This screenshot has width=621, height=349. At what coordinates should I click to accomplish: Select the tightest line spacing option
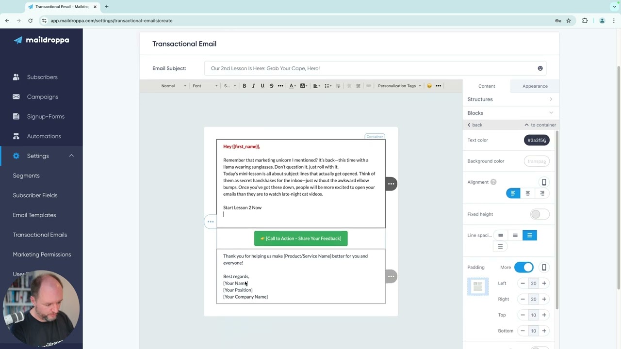pos(501,236)
